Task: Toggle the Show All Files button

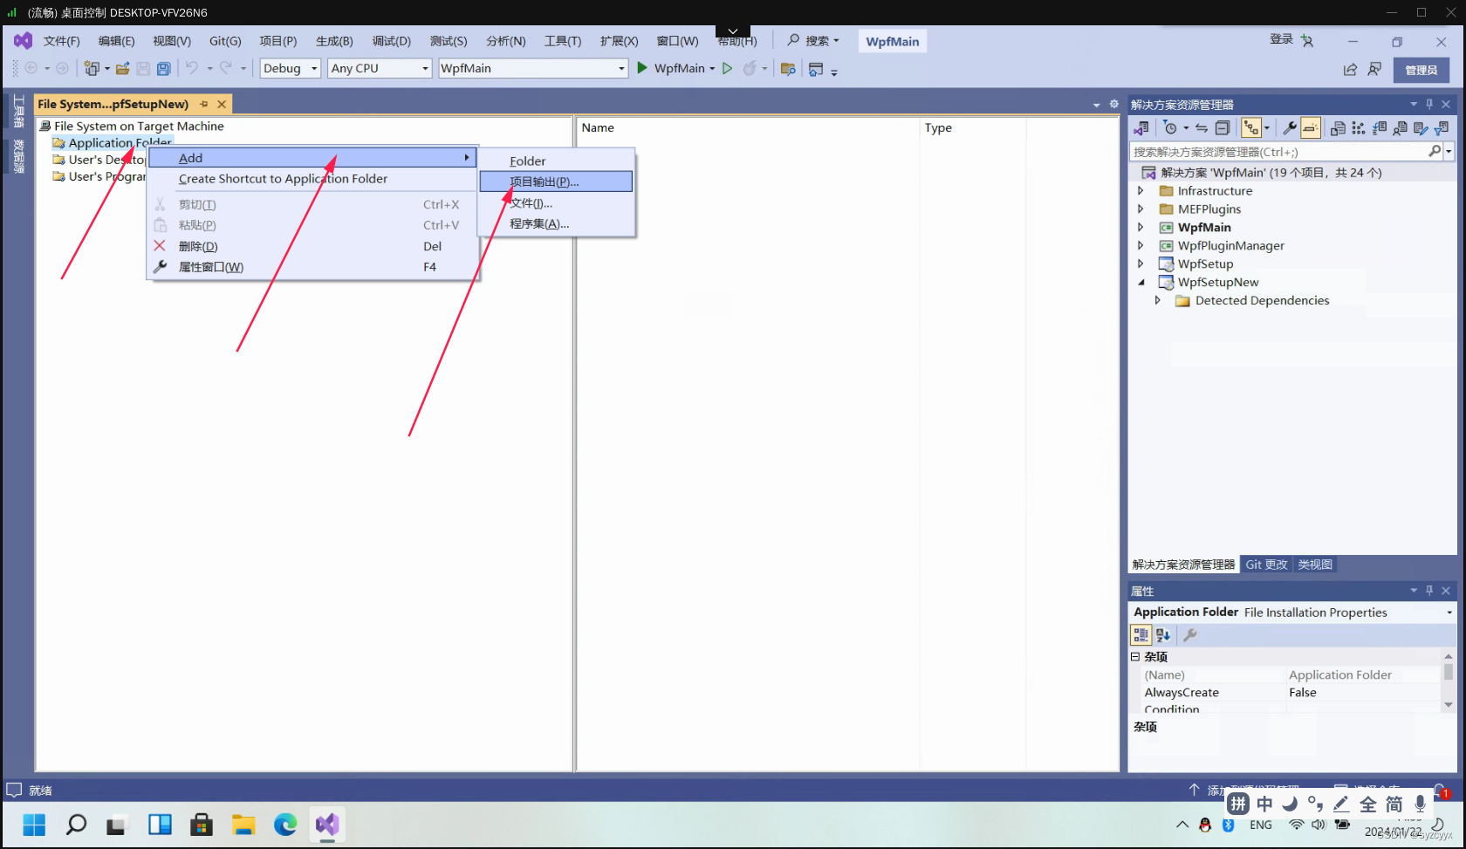Action: [1251, 128]
